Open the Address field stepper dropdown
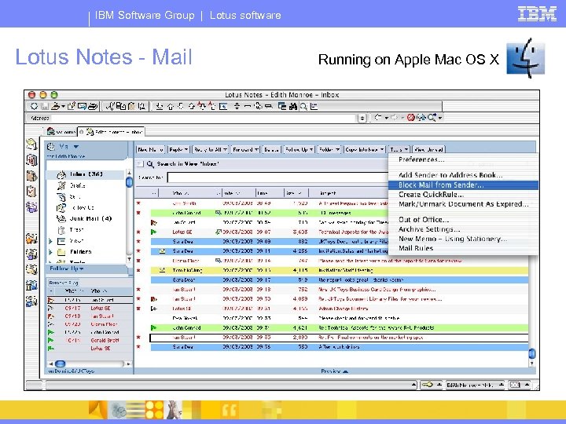The image size is (566, 424). 362,118
